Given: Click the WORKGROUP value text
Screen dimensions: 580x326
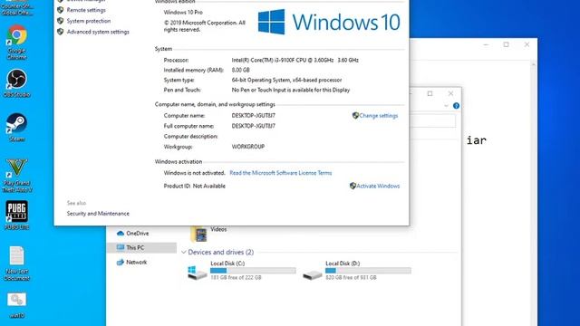Looking at the screenshot, I should coord(247,147).
